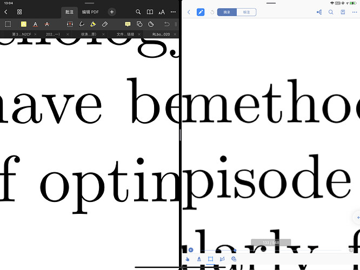Open the thumbnail grid view icon
360x270 pixels.
[19, 12]
